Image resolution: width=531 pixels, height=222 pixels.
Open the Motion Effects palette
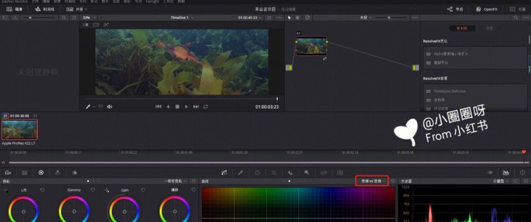coord(74,173)
